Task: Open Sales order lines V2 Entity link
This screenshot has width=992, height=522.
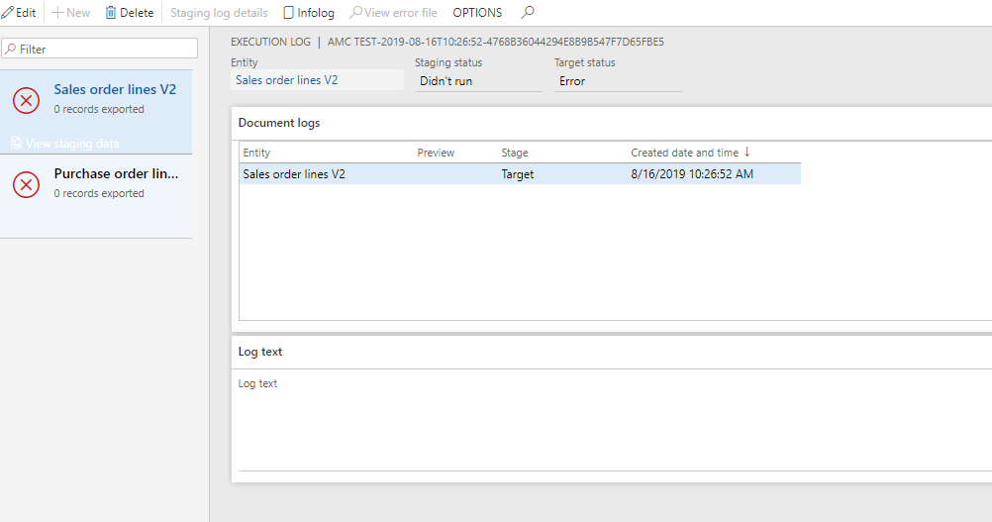Action: tap(286, 80)
